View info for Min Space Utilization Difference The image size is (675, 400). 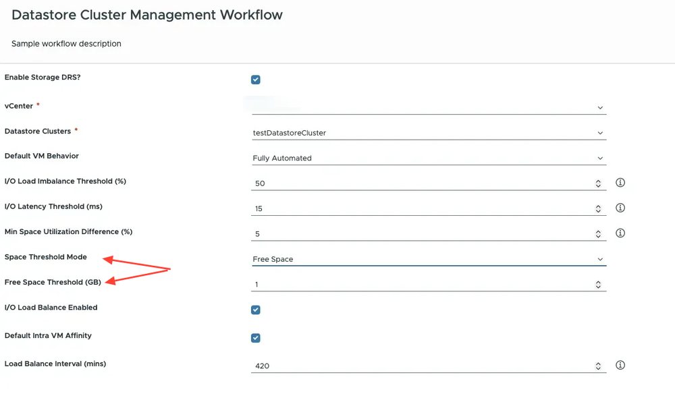pos(620,233)
